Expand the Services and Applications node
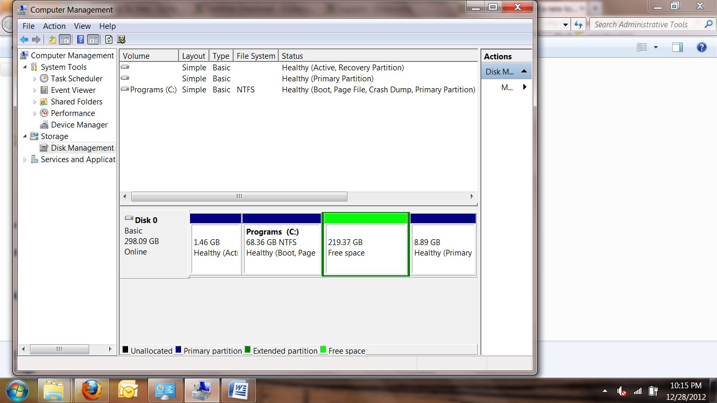This screenshot has height=403, width=717. coord(25,160)
